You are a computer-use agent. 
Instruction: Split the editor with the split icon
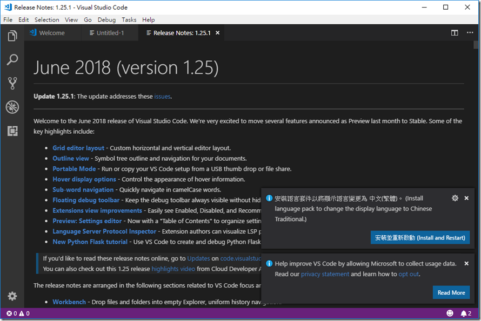point(455,33)
